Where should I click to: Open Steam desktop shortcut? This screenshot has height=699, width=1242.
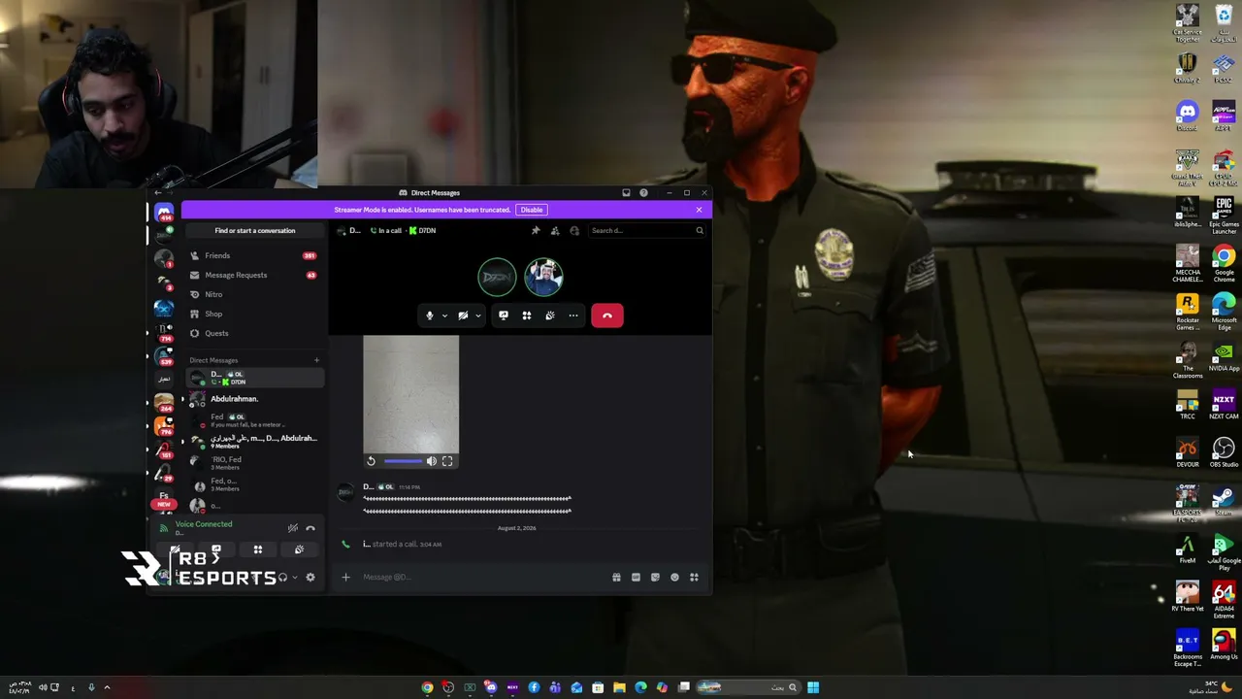click(1224, 501)
